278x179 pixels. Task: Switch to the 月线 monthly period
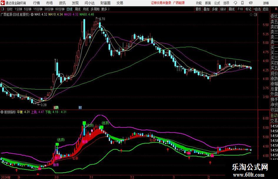(86, 9)
